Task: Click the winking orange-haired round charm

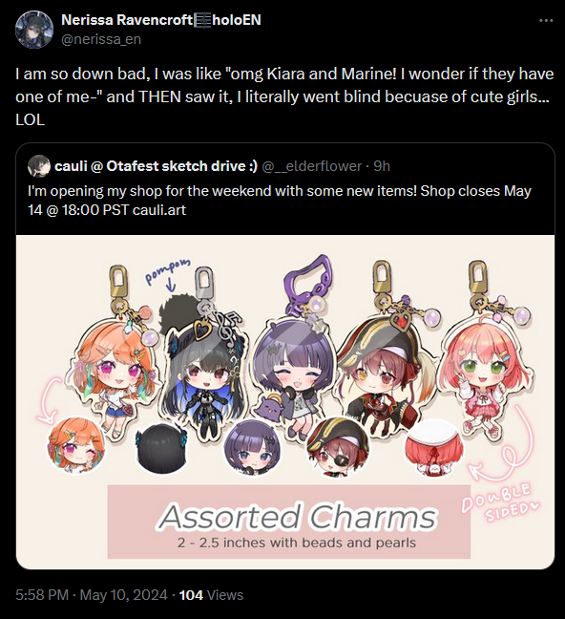Action: click(76, 444)
